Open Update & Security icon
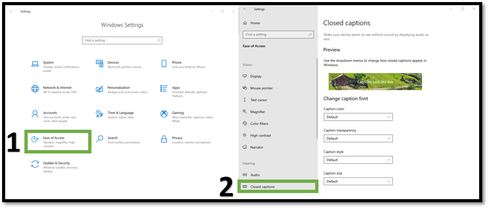Screen dimensions: 489x209 [35, 165]
